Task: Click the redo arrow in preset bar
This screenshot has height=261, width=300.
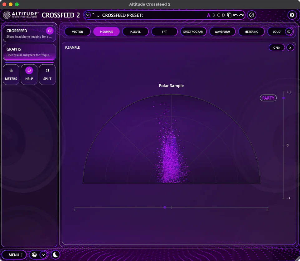Action: tap(241, 15)
